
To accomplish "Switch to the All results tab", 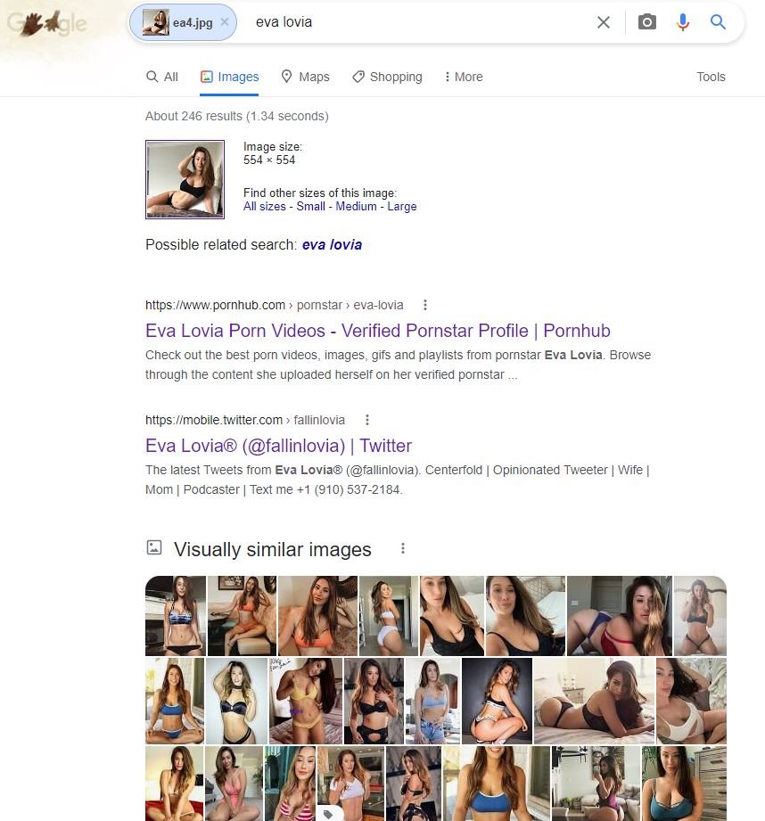I will tap(162, 77).
